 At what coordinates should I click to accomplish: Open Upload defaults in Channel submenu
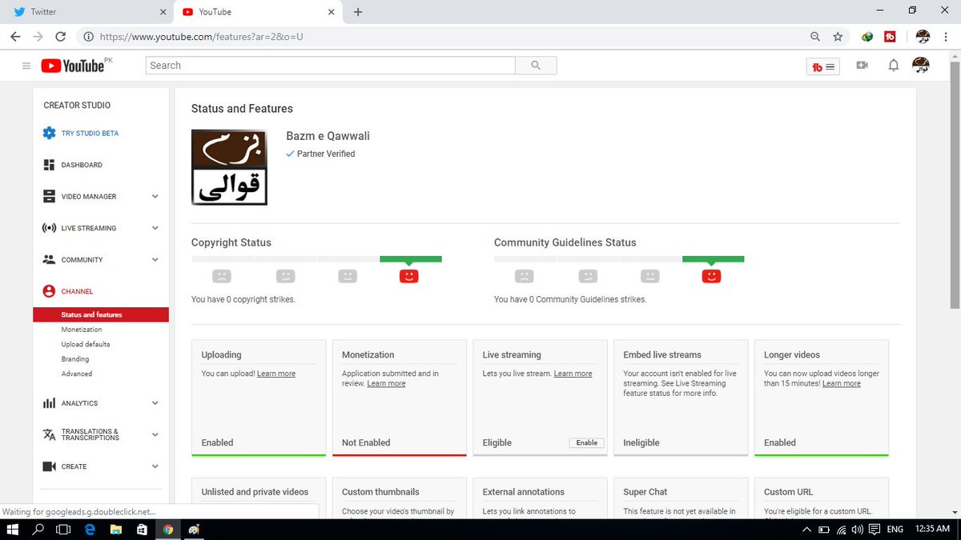[86, 344]
